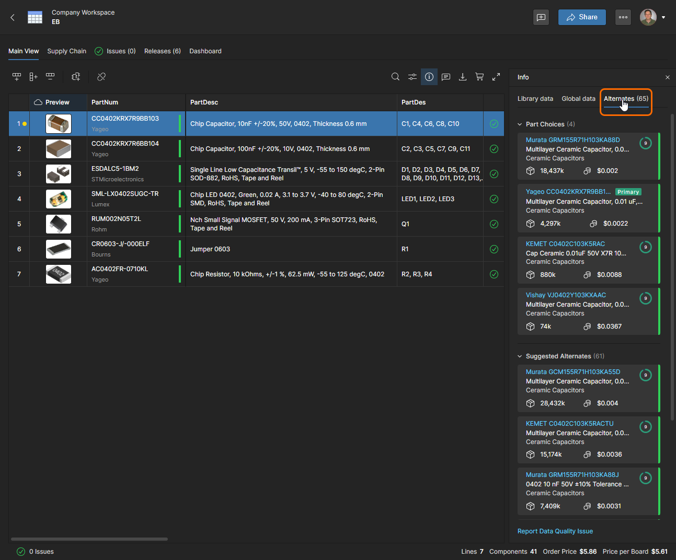The image size is (676, 560).
Task: Click the download/export icon
Action: tap(463, 77)
